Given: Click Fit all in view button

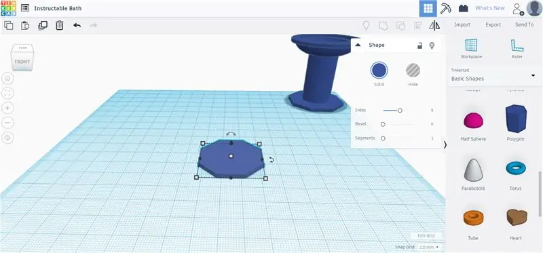Looking at the screenshot, I should [7, 93].
